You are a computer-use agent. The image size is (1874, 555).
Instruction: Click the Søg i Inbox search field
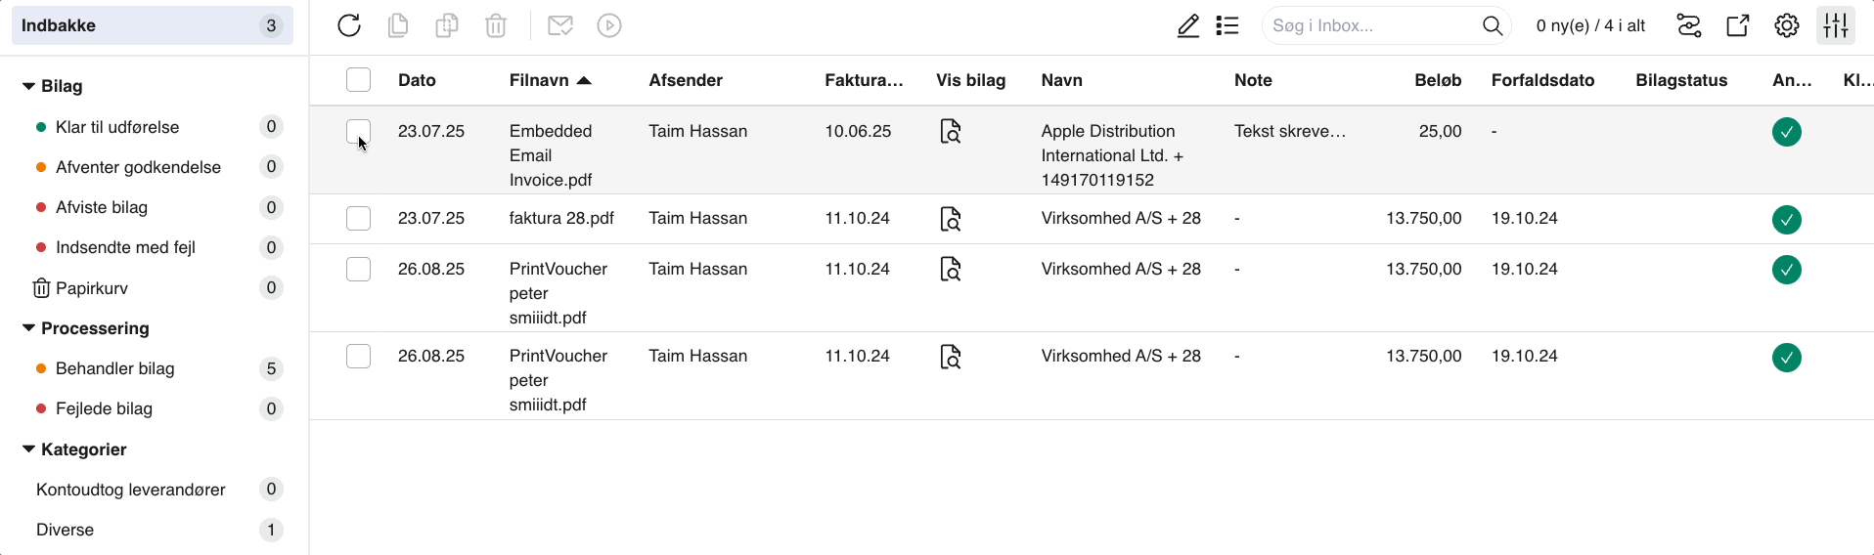tap(1374, 25)
